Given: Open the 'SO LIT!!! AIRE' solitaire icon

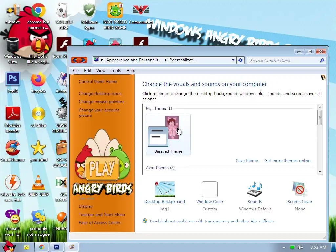Looking at the screenshot, I should point(64,16).
